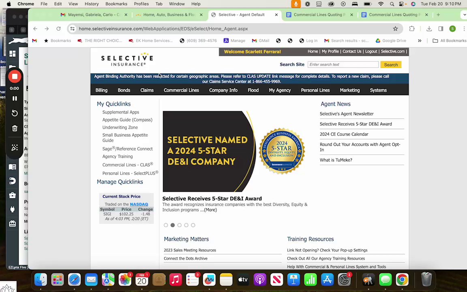467x292 pixels.
Task: Open the macOS Control Center icon
Action: pos(402,4)
